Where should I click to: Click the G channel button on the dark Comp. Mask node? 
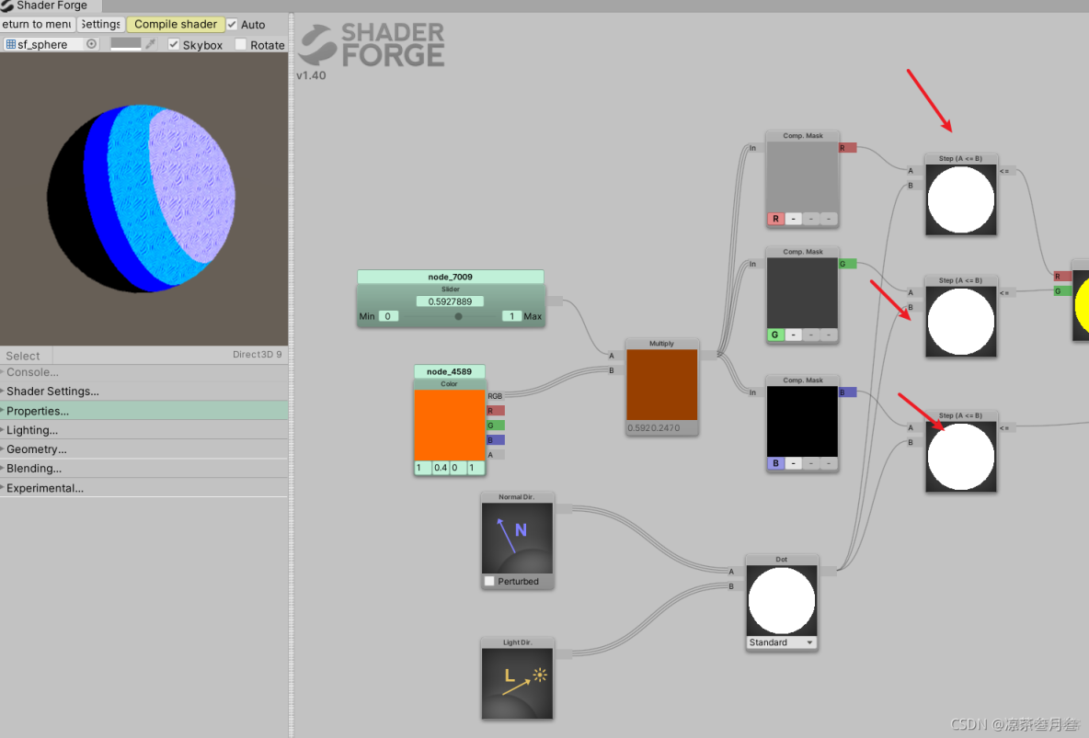[775, 335]
